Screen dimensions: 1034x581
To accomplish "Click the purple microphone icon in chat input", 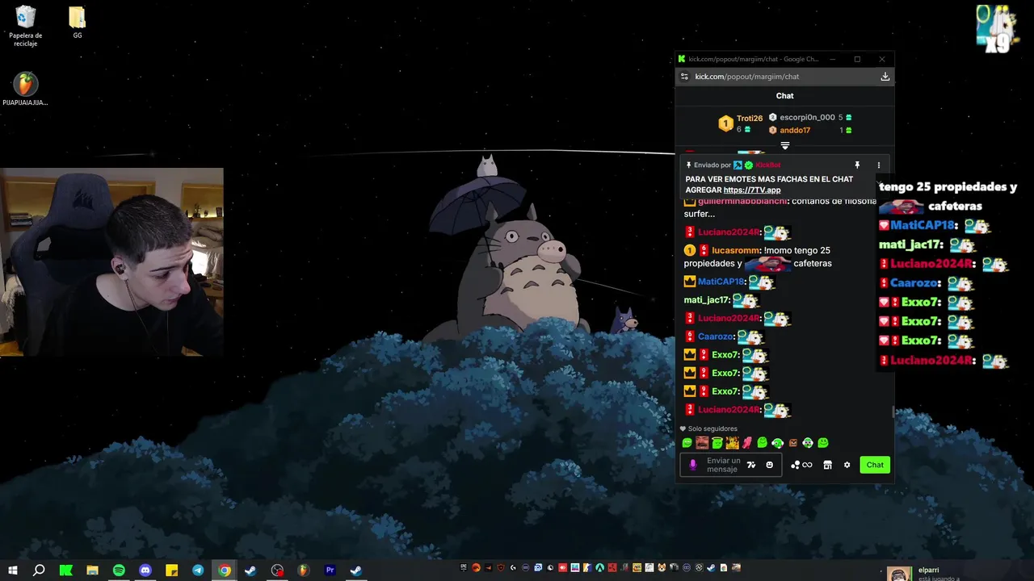I will click(x=693, y=465).
